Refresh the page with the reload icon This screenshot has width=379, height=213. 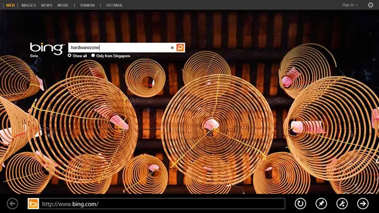coord(300,204)
